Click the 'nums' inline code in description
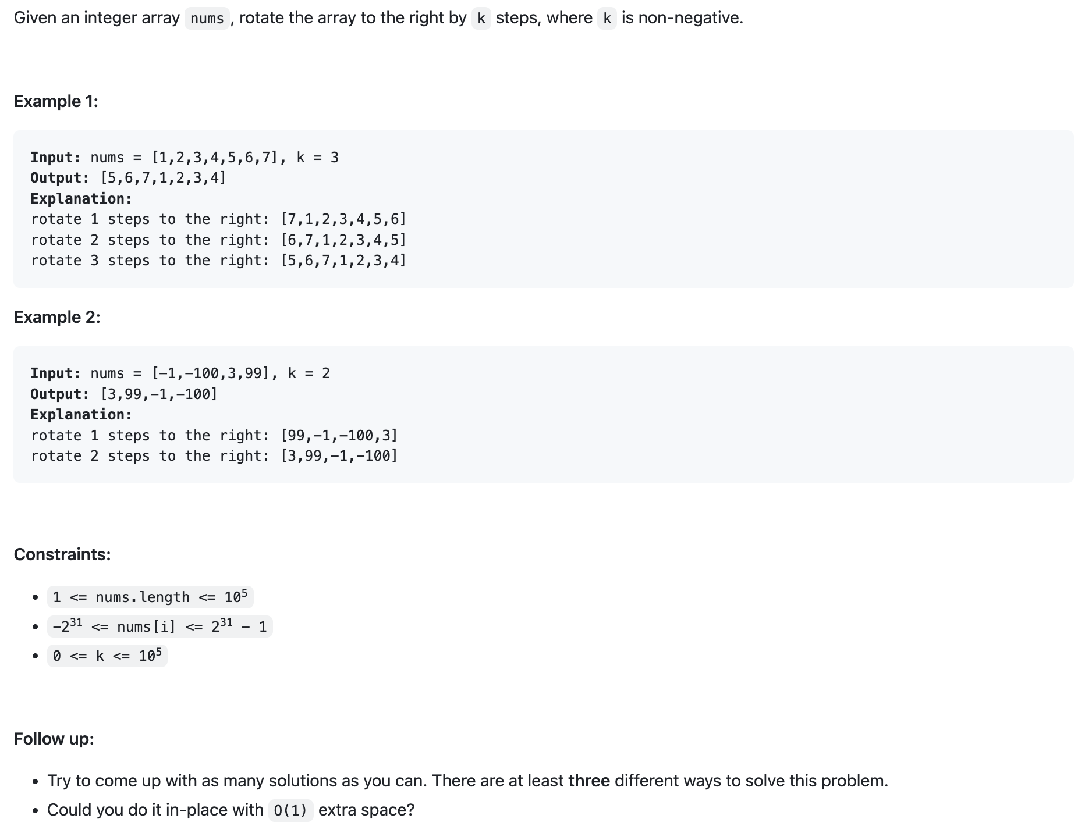This screenshot has width=1092, height=833. click(x=207, y=19)
